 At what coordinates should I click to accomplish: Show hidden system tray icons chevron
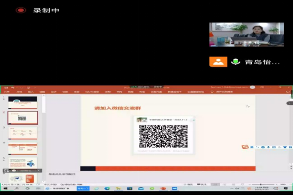(232, 188)
